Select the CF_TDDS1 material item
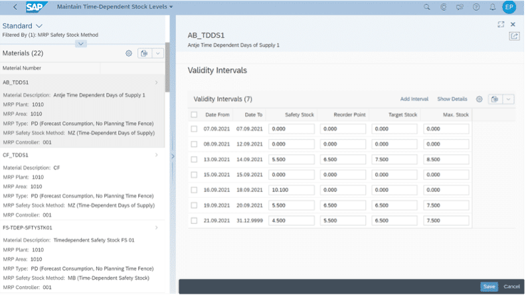Screen dimensions: 526x295 [80, 155]
